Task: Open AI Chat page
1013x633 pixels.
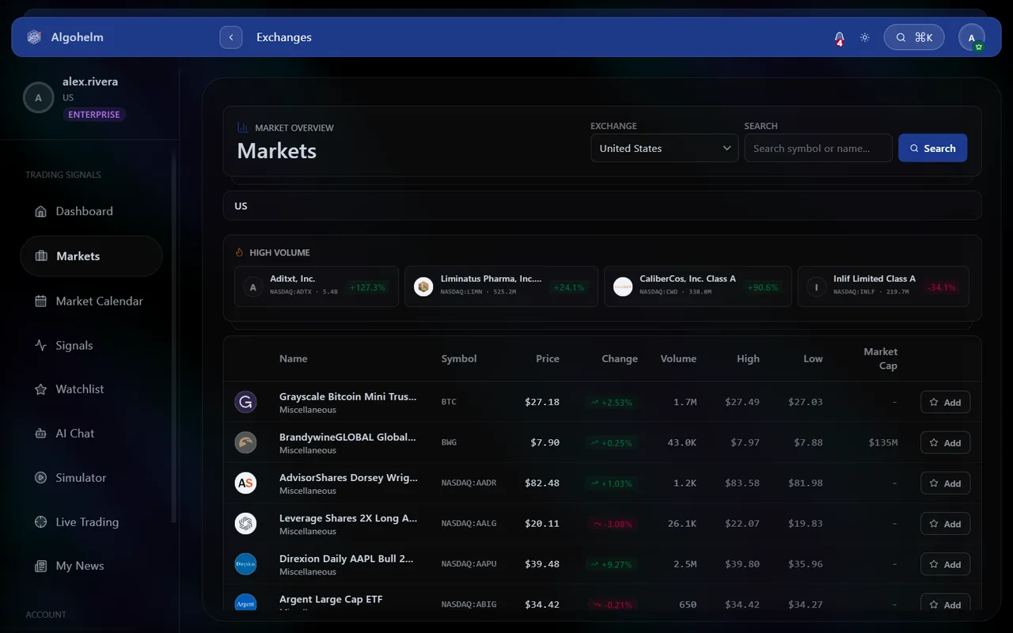Action: [91, 434]
